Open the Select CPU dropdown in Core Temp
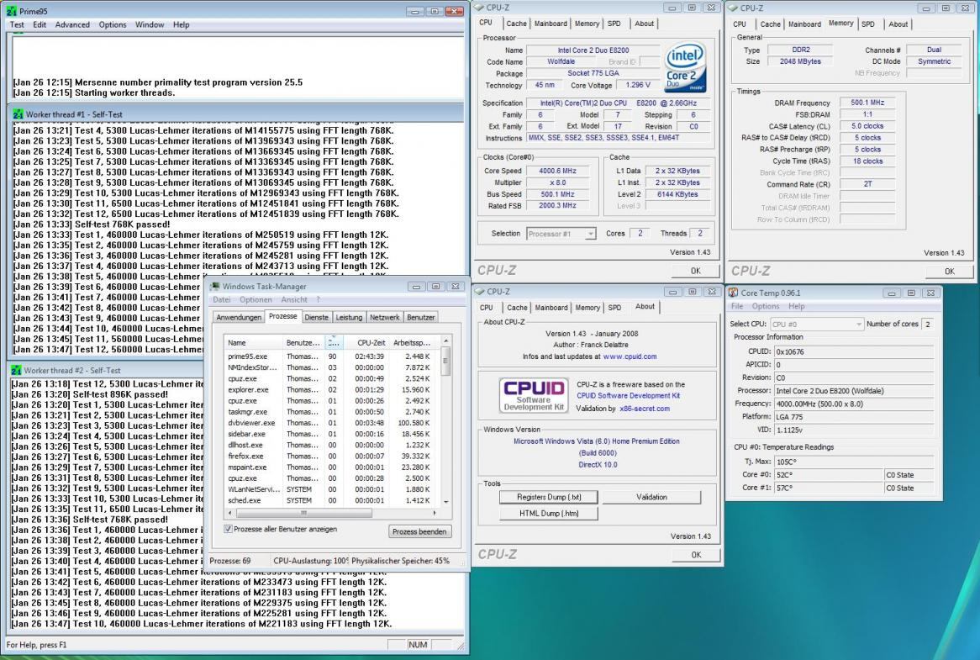980x660 pixels. coord(816,325)
